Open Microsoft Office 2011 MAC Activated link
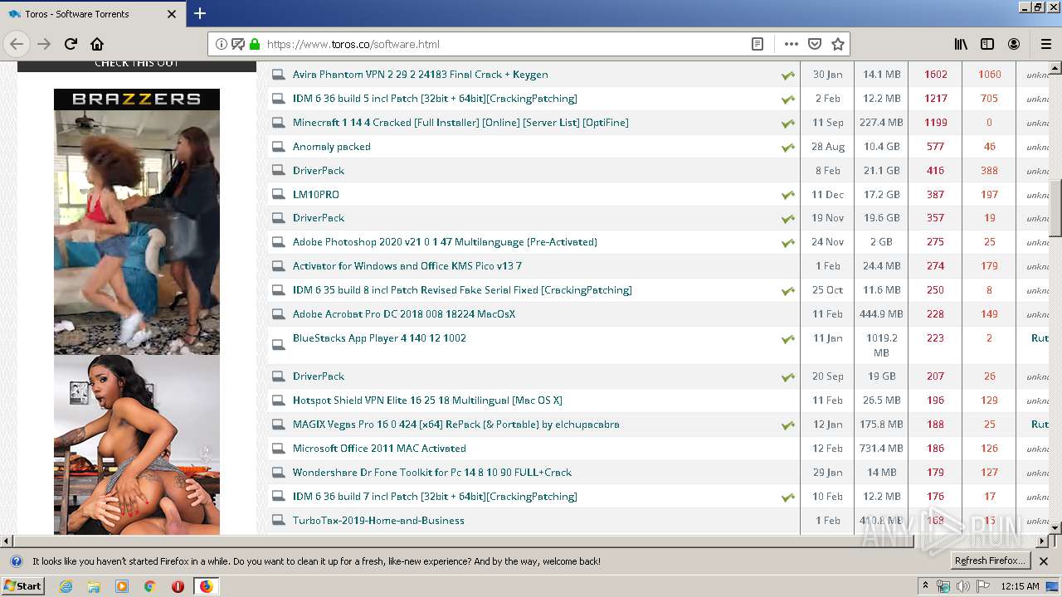The width and height of the screenshot is (1062, 597). click(379, 449)
